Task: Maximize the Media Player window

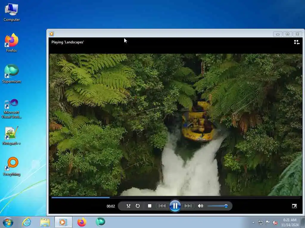Action: [287, 34]
